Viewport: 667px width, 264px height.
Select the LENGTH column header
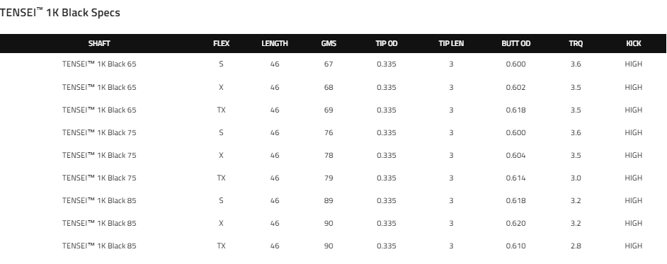coord(275,43)
